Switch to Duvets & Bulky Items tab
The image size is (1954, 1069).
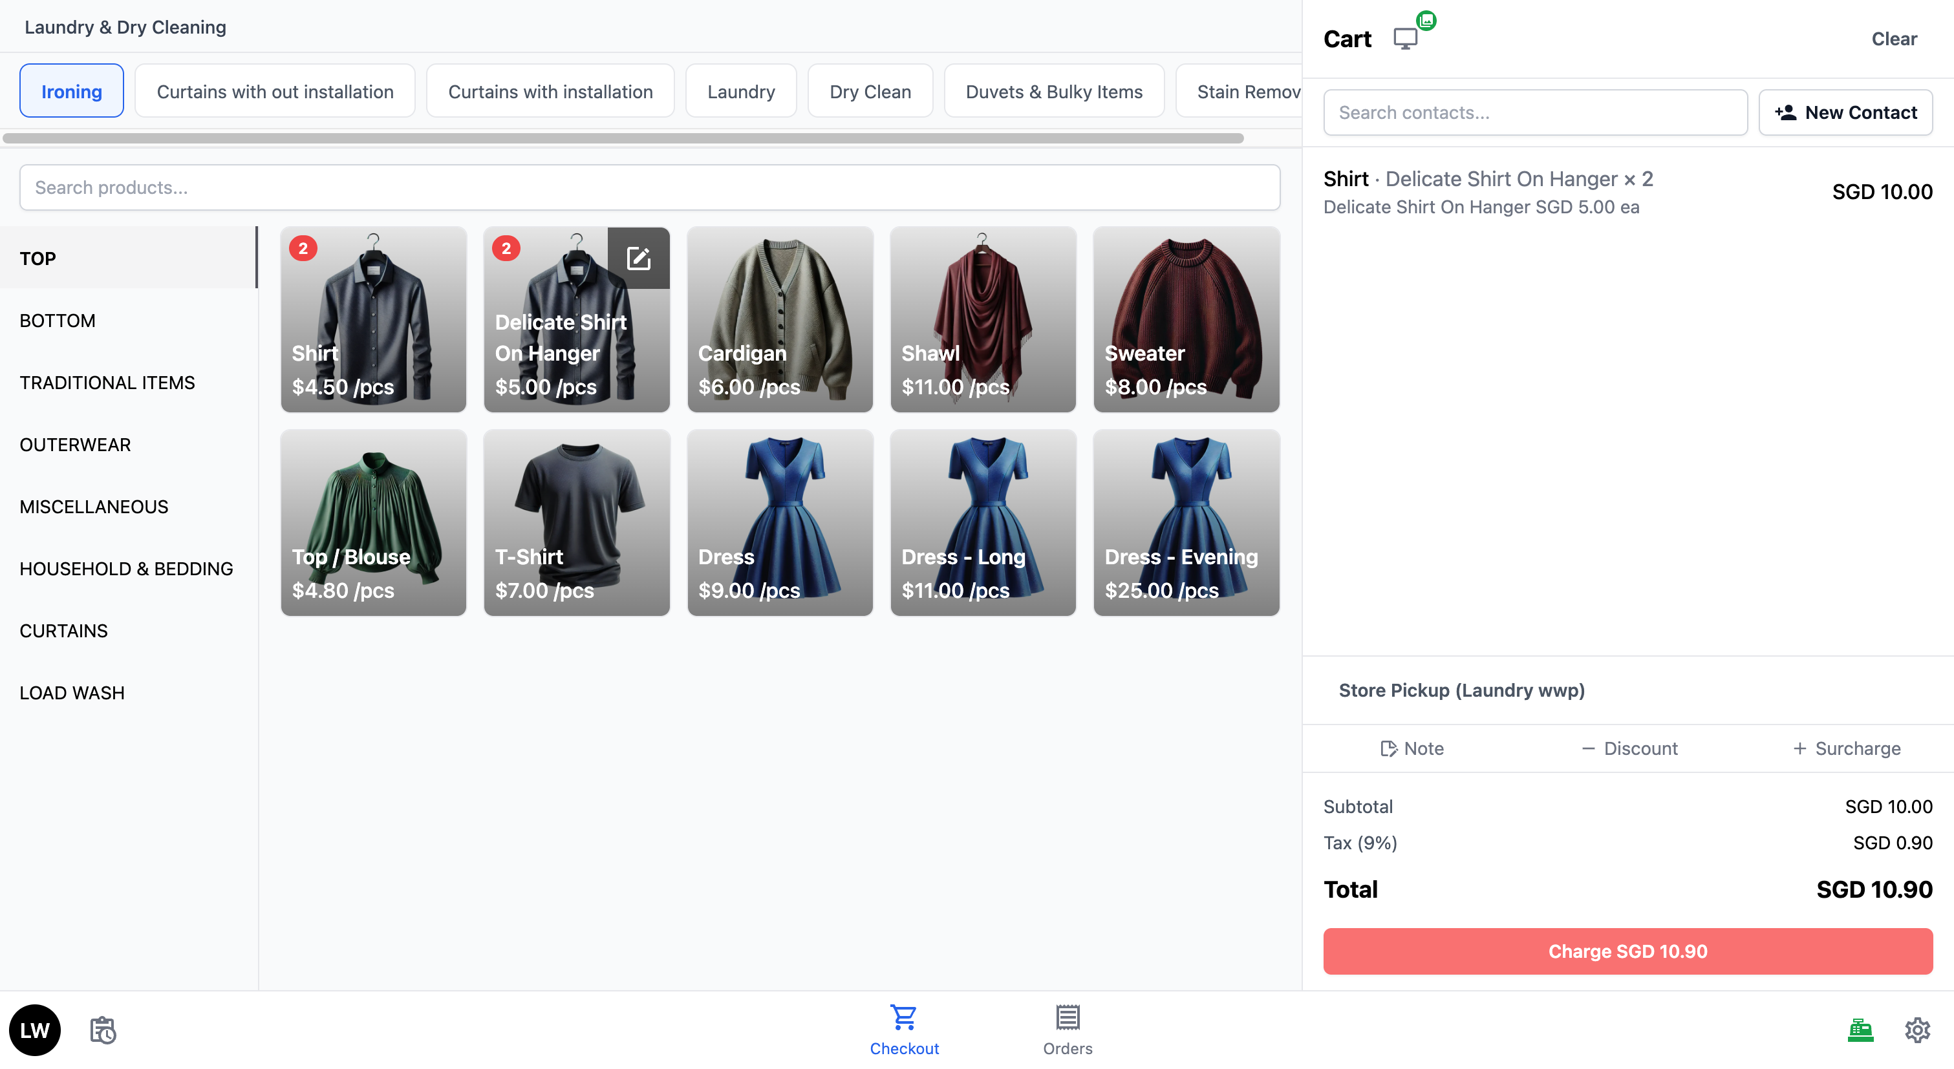click(1053, 92)
